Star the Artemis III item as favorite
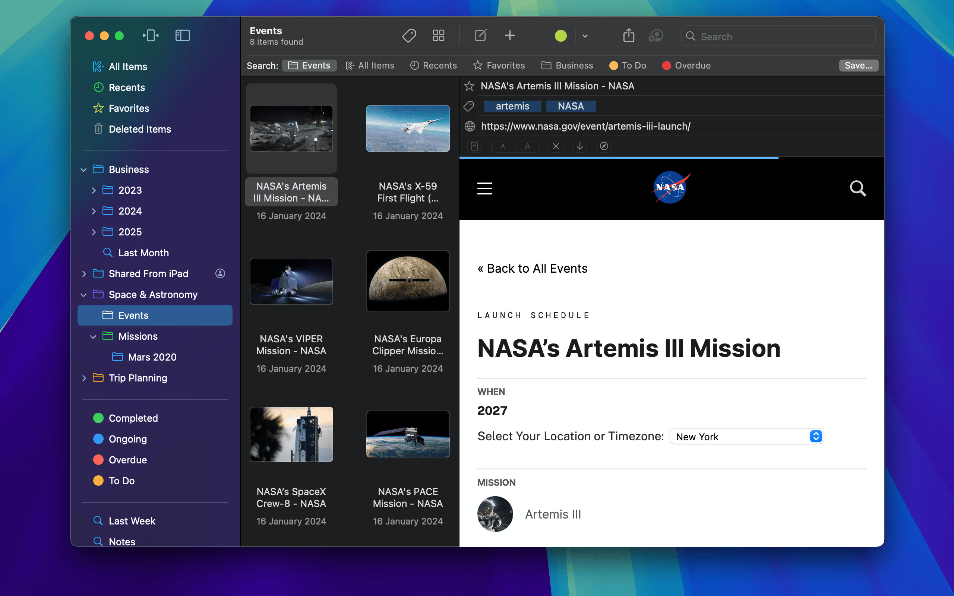The width and height of the screenshot is (954, 596). [x=469, y=86]
